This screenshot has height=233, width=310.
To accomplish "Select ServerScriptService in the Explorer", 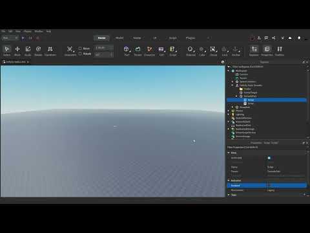I will click(245, 133).
